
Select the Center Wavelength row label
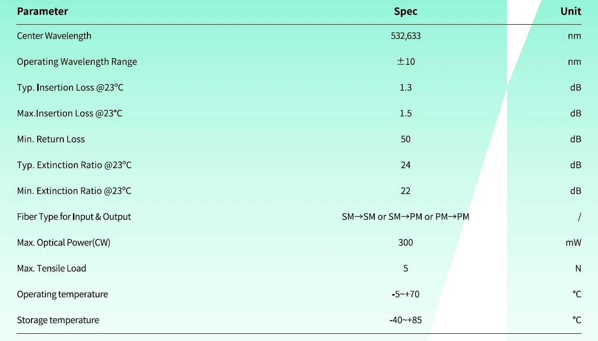[x=54, y=36]
